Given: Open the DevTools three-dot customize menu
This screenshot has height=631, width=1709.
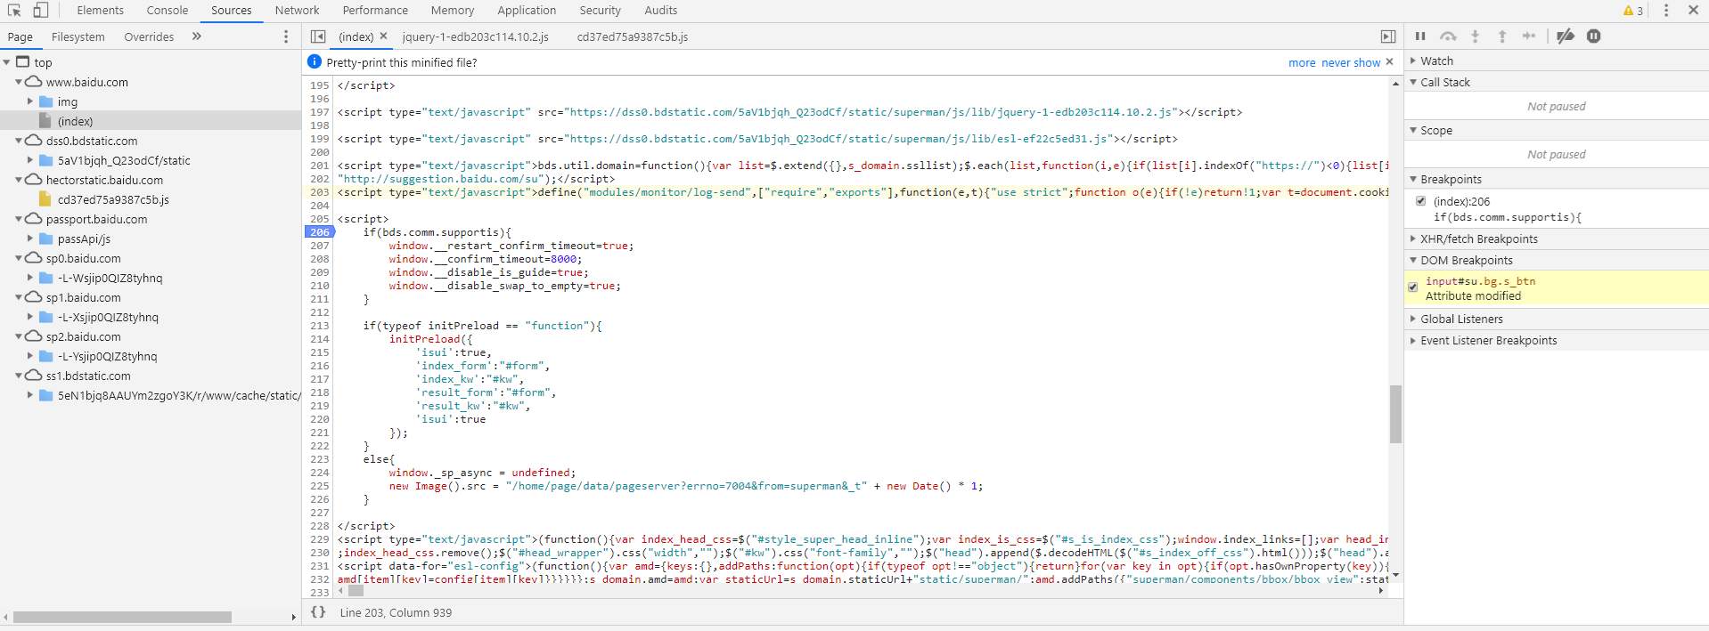Looking at the screenshot, I should (x=1666, y=11).
